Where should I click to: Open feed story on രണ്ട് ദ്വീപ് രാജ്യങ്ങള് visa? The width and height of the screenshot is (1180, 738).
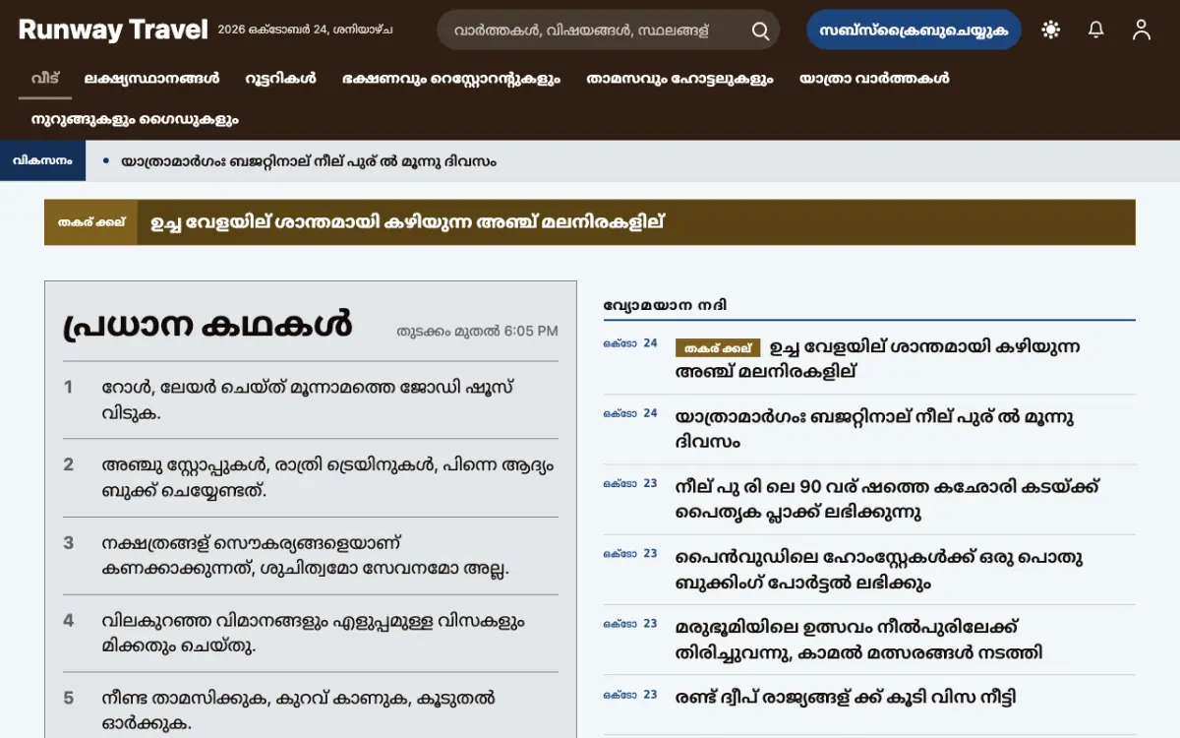[846, 698]
